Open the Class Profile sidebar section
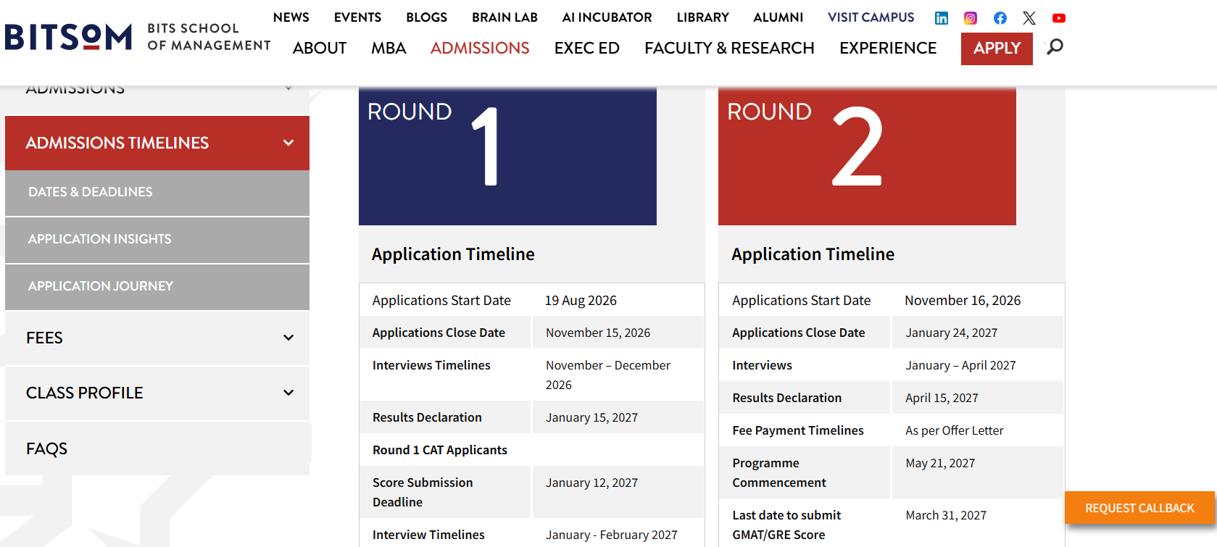This screenshot has height=547, width=1217. pos(157,393)
